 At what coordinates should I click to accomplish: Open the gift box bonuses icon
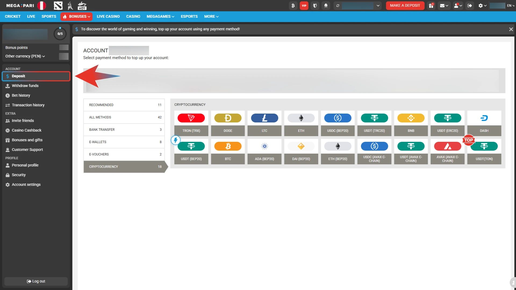(431, 6)
